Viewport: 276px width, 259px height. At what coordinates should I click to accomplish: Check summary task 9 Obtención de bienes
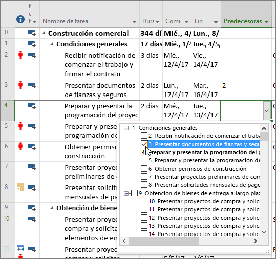click(x=134, y=193)
